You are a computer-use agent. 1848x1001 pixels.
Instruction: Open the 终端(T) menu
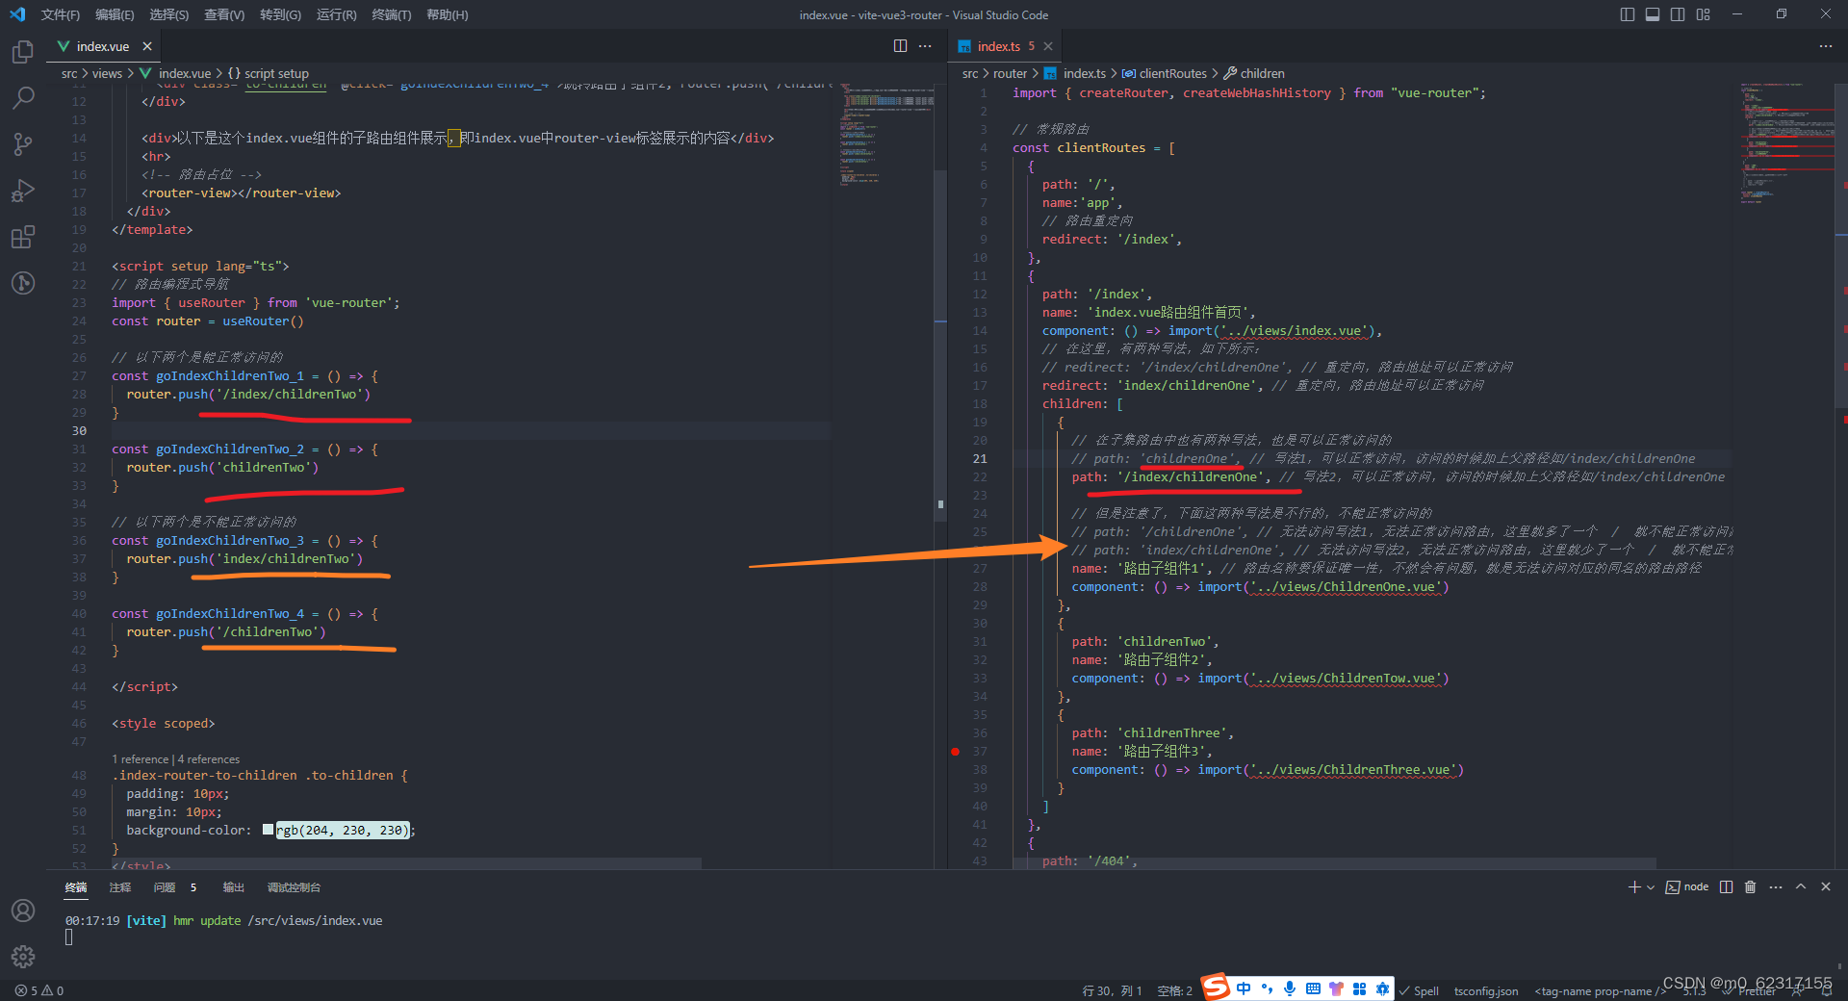pyautogui.click(x=392, y=14)
